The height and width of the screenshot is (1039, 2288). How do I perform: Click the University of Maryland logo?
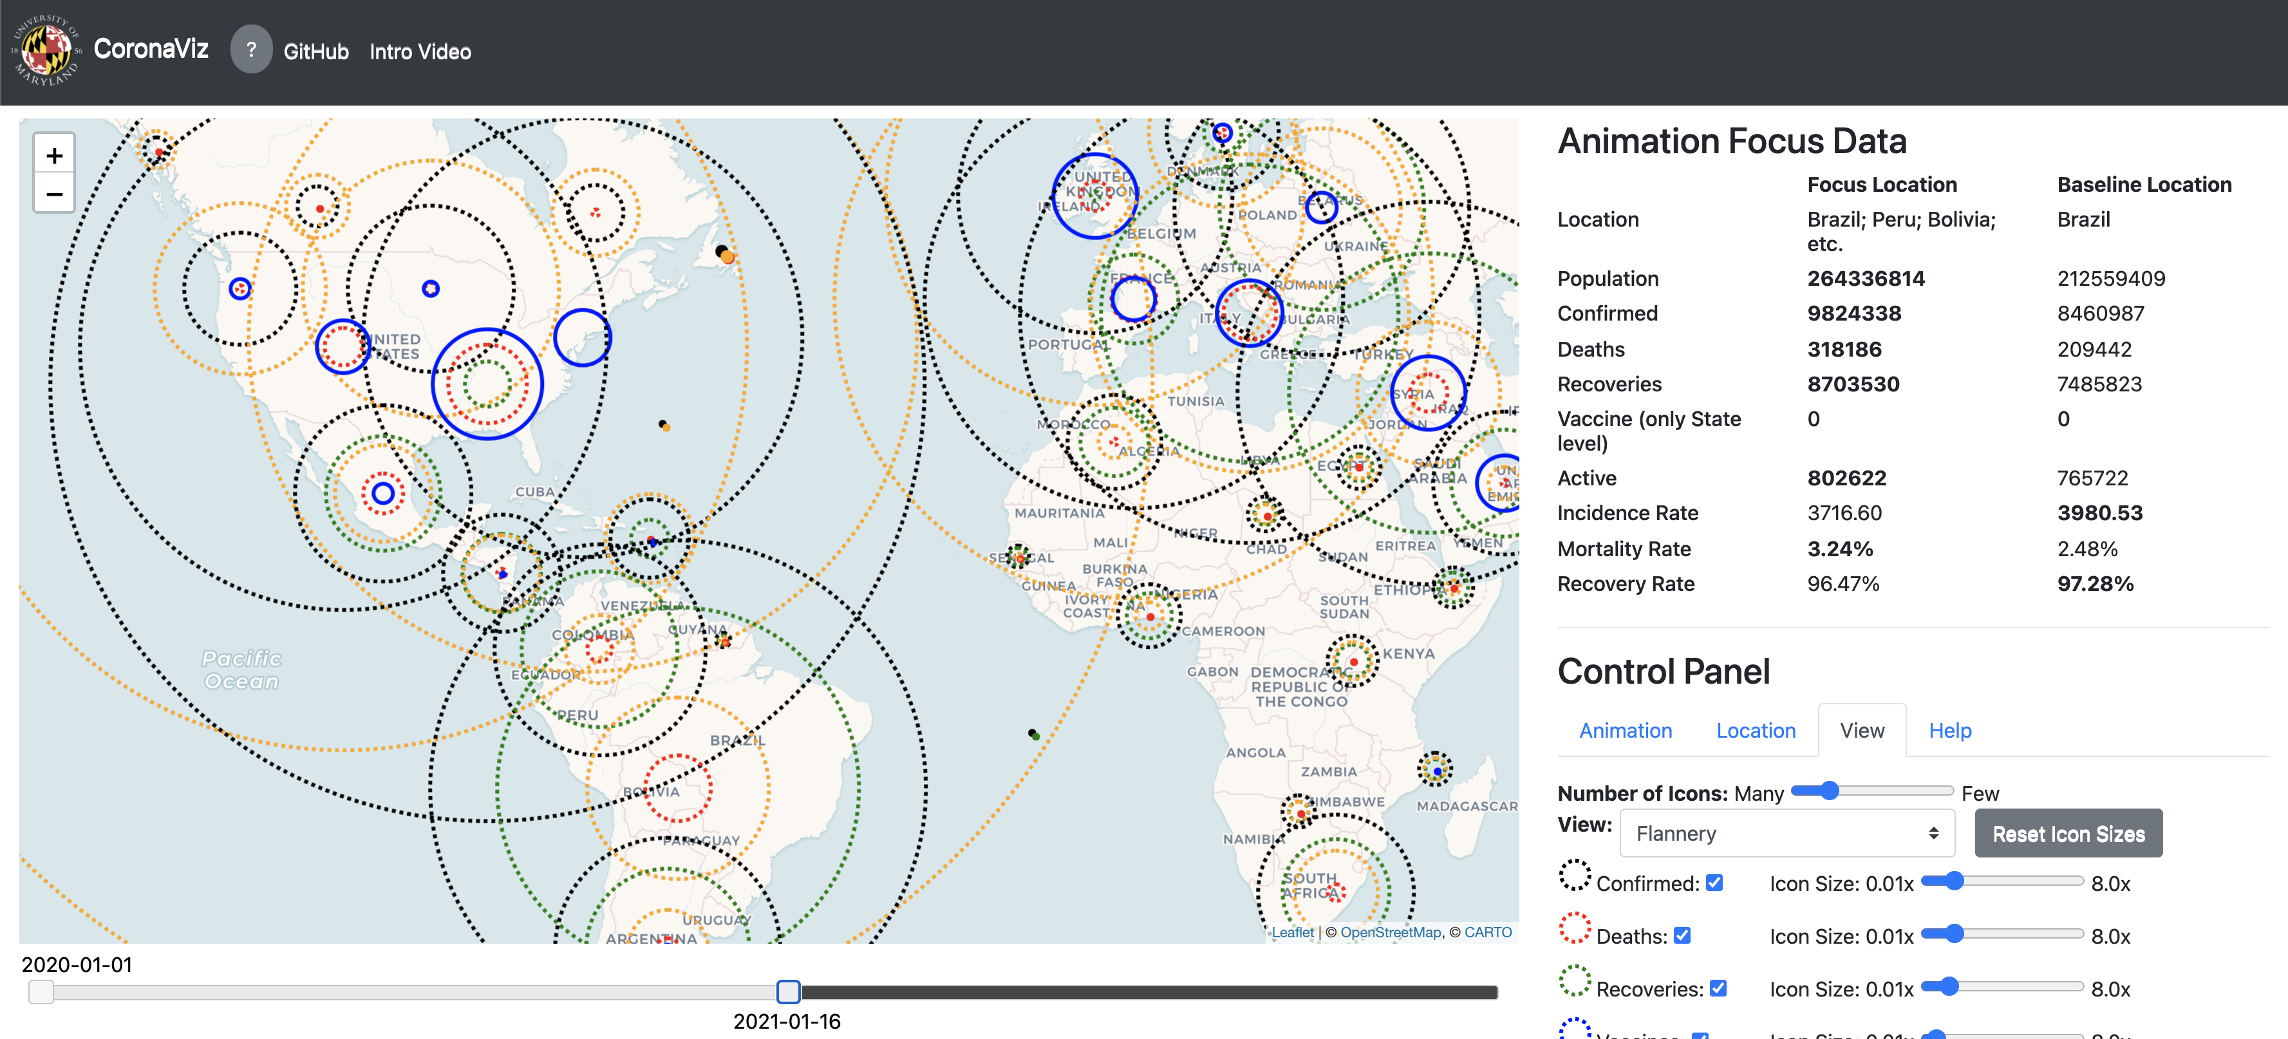pyautogui.click(x=46, y=50)
